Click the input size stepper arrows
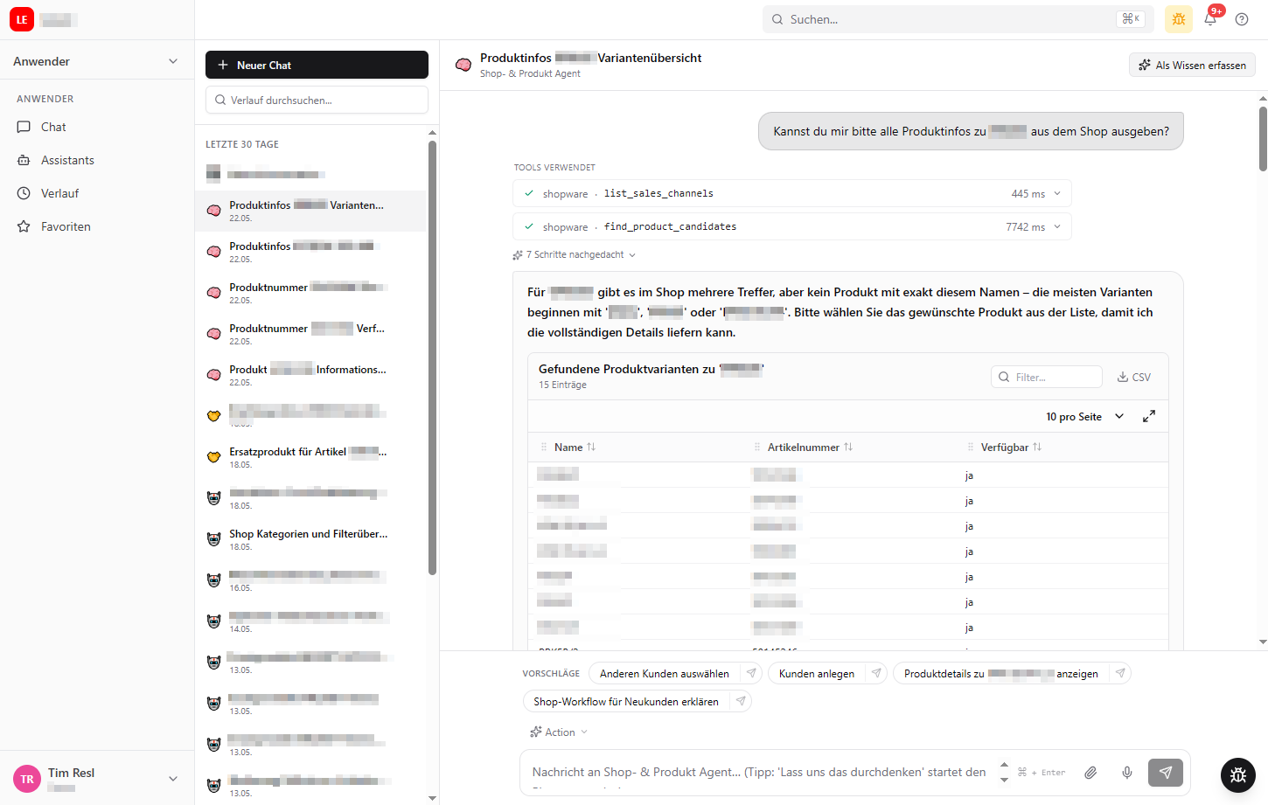1268x805 pixels. click(x=1004, y=772)
